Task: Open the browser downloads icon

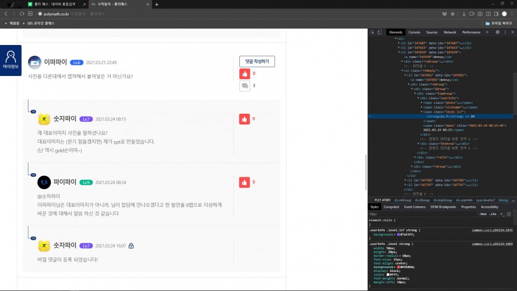Action: point(464,14)
